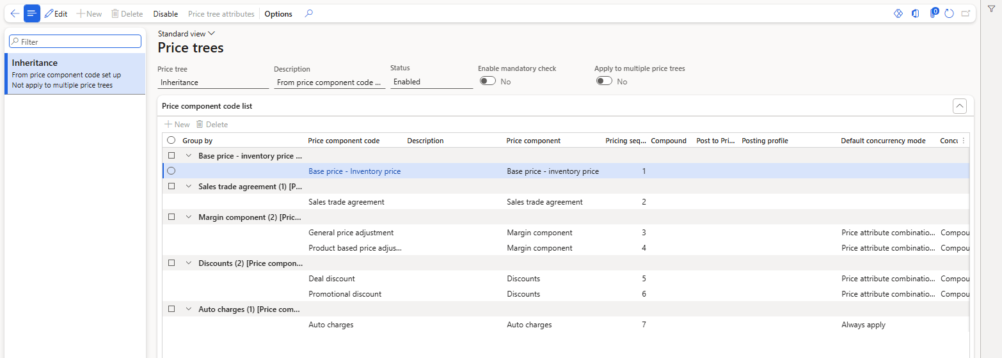Open the Base price - Inventory price link
This screenshot has width=1002, height=358.
354,171
